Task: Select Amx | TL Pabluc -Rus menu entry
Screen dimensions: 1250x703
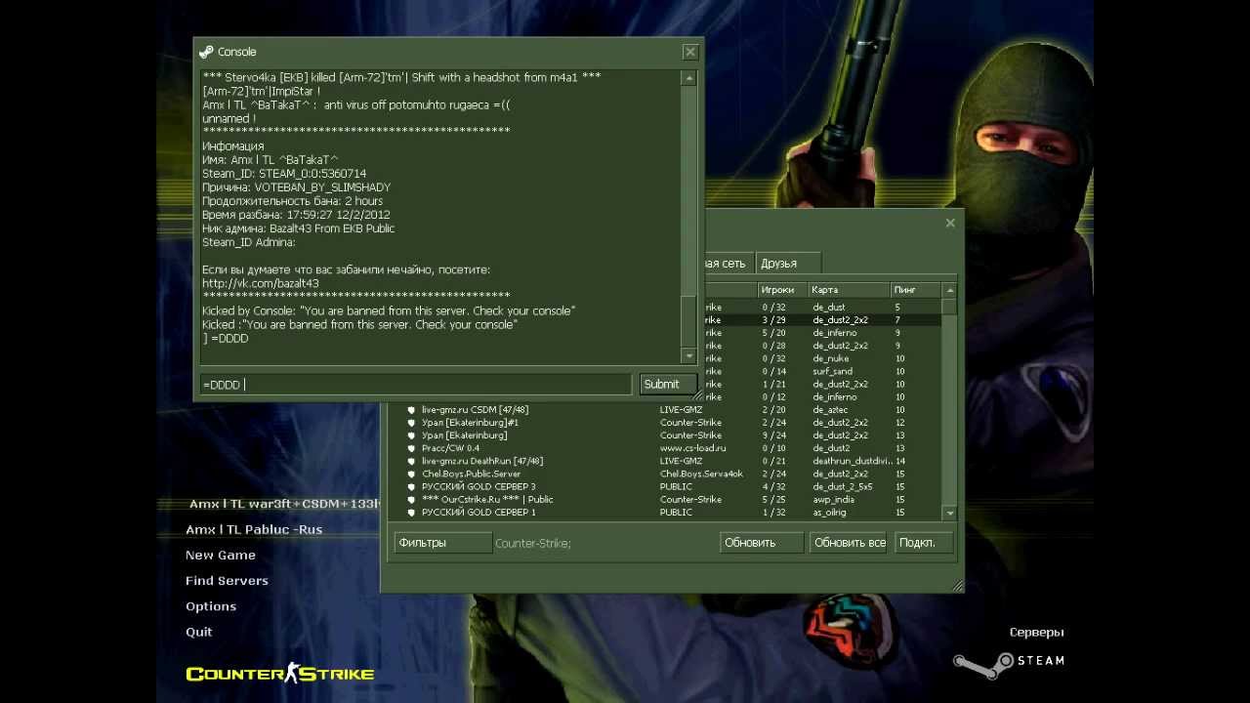Action: tap(254, 529)
